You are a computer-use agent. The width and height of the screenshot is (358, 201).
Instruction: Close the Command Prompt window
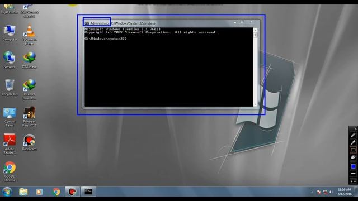252,22
